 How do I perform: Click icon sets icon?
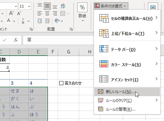[104, 79]
